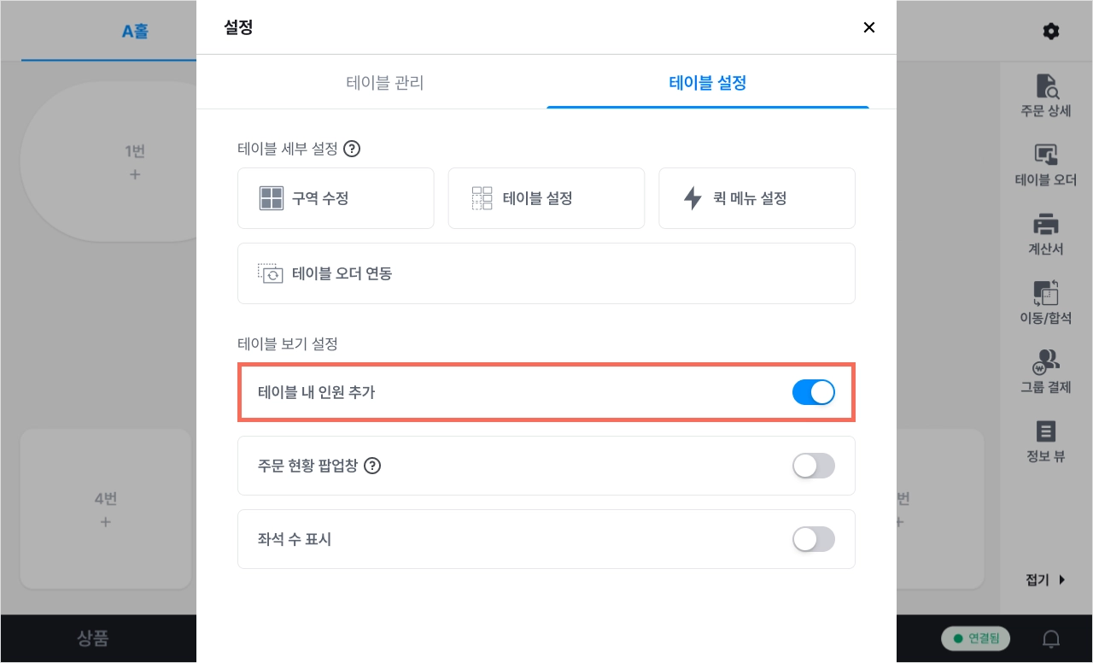The height and width of the screenshot is (663, 1093).
Task: Select 테이블 설정 tab in dialog header
Action: 708,83
